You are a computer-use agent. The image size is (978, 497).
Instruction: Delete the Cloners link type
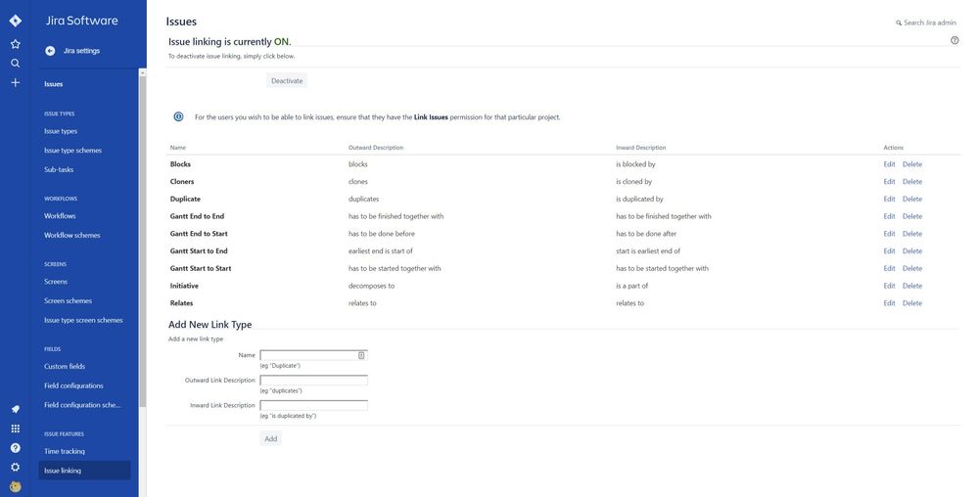coord(911,182)
